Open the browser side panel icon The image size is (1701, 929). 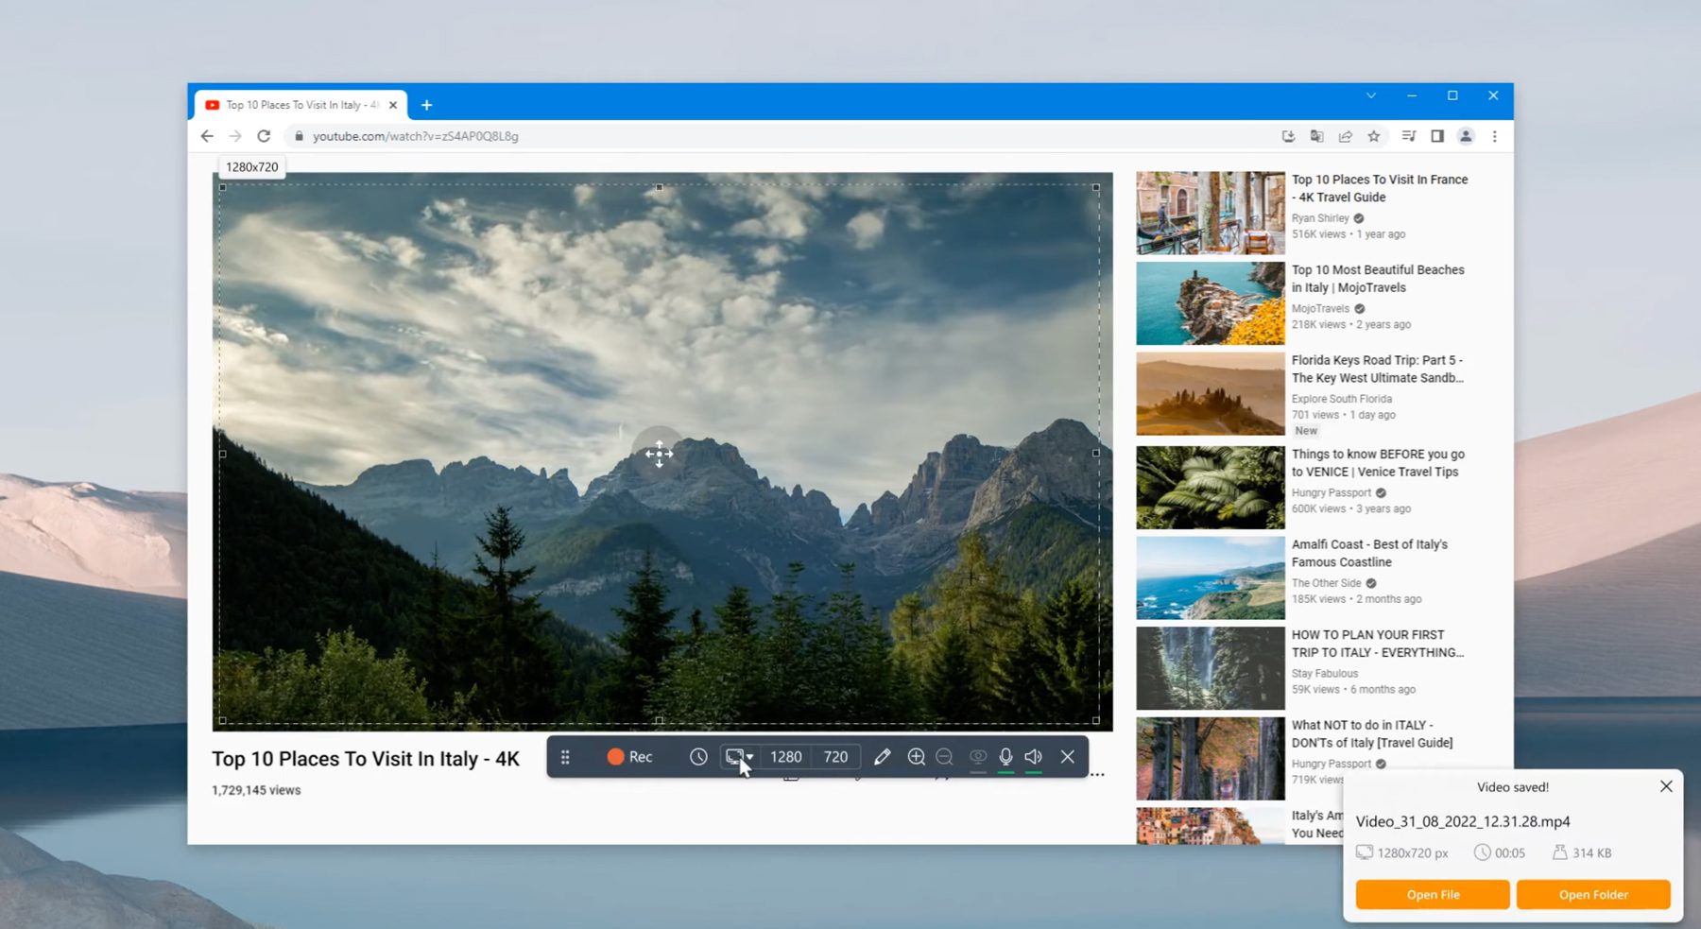pos(1436,136)
